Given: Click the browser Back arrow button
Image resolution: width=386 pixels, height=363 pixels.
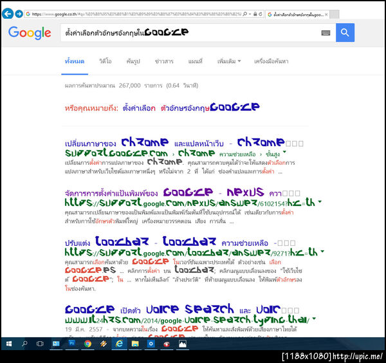Looking at the screenshot, I should click(7, 14).
